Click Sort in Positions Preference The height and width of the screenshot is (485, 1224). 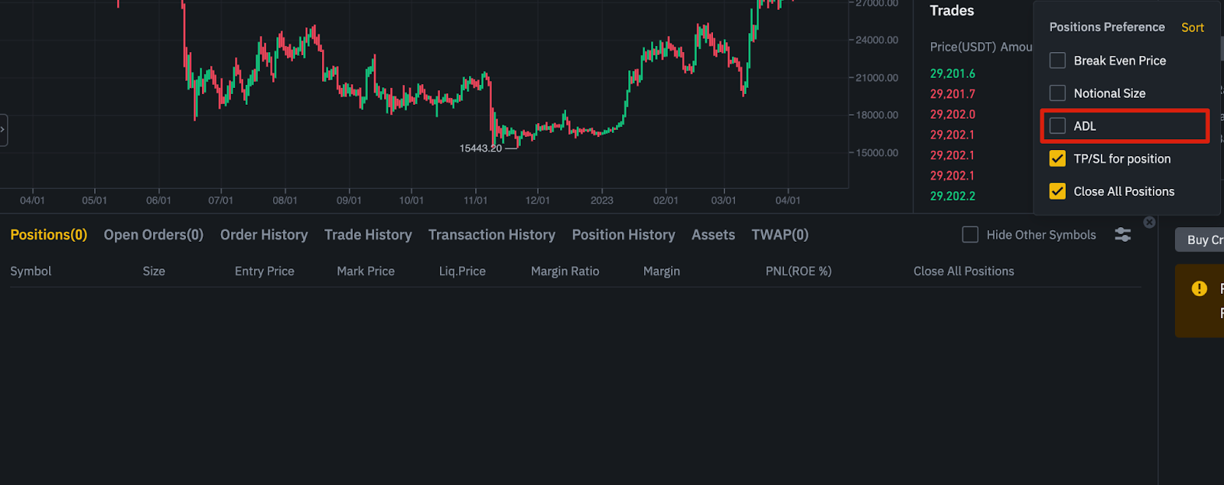(1192, 28)
